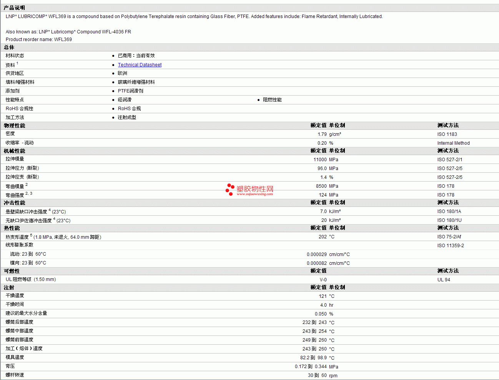499x380 pixels.
Task: Click the 螺杆转速 row label
Action: pyautogui.click(x=15, y=375)
